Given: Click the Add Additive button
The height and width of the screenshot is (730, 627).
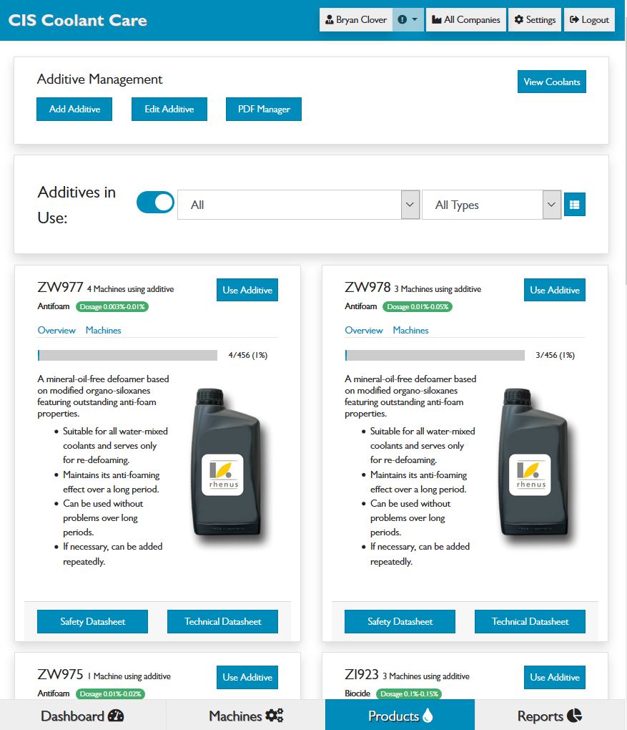Looking at the screenshot, I should click(74, 109).
